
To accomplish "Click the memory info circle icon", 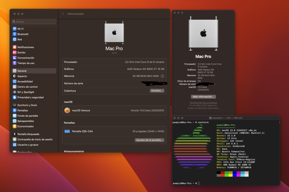I will (162, 76).
